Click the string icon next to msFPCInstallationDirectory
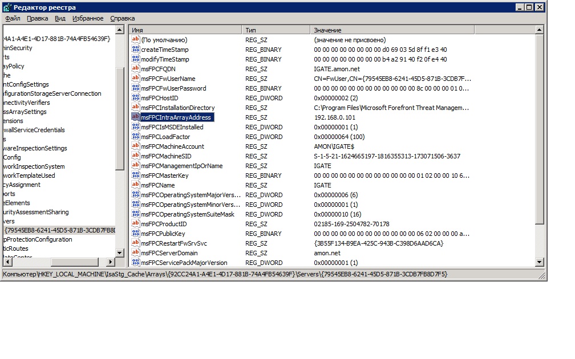 [x=136, y=107]
